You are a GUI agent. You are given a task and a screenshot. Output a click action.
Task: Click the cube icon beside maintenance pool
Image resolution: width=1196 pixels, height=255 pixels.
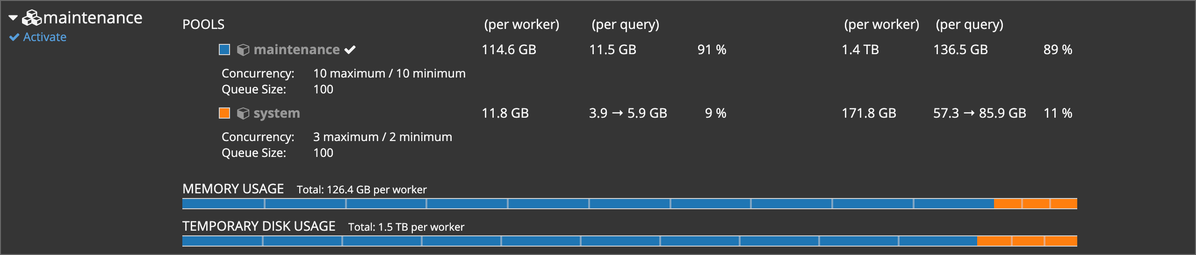pos(243,50)
